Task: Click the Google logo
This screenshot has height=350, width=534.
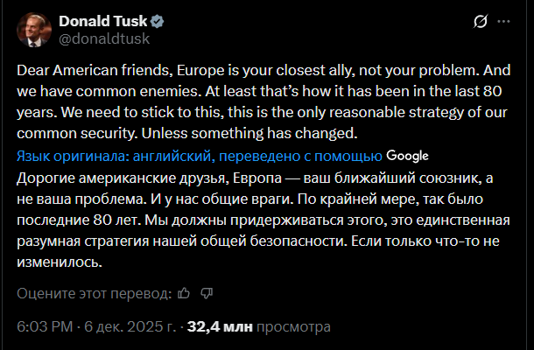Action: 406,156
